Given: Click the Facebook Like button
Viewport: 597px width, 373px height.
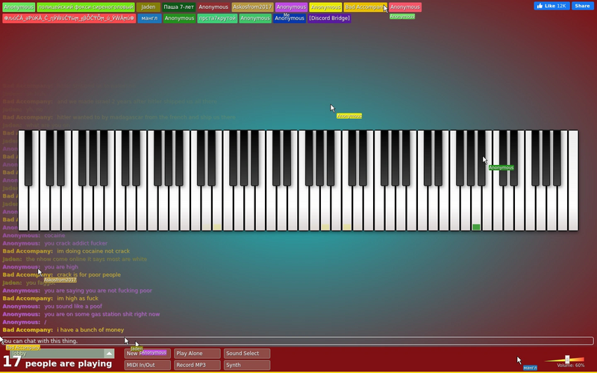Looking at the screenshot, I should click(x=551, y=6).
